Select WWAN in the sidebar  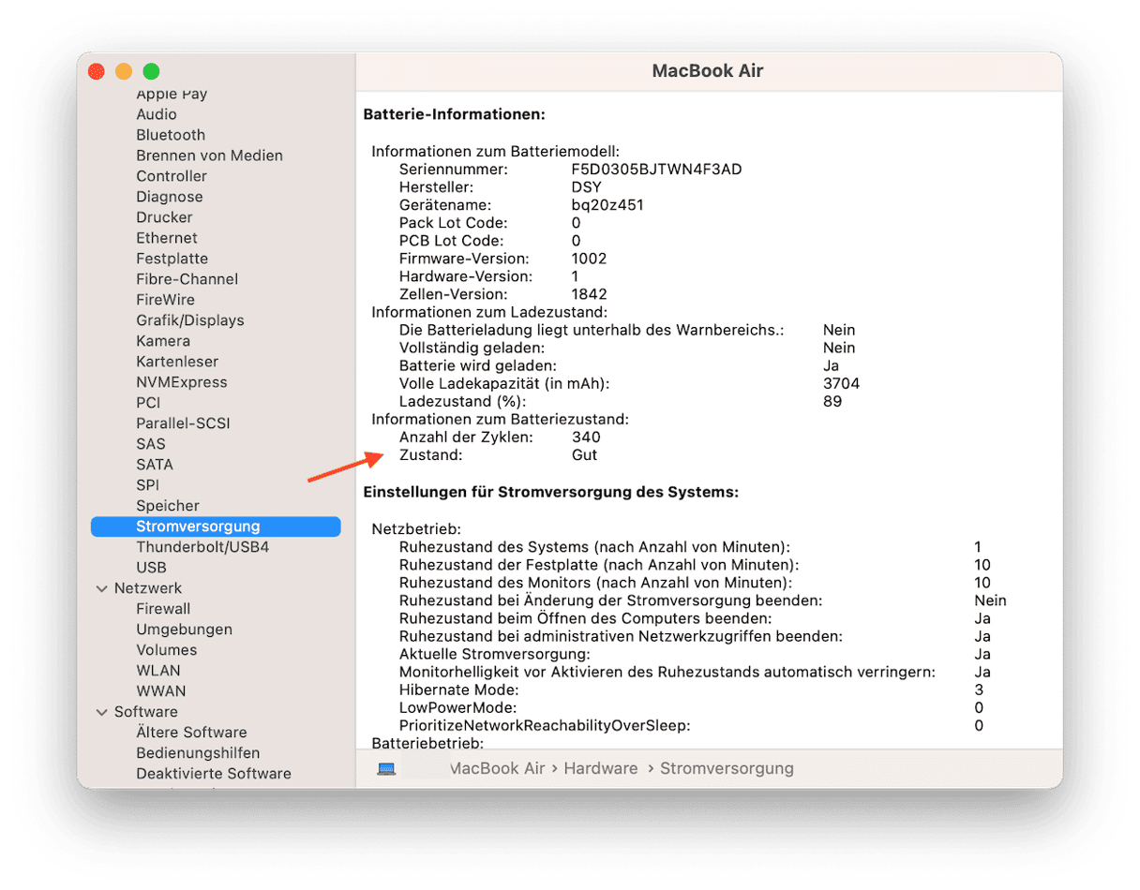(x=161, y=691)
